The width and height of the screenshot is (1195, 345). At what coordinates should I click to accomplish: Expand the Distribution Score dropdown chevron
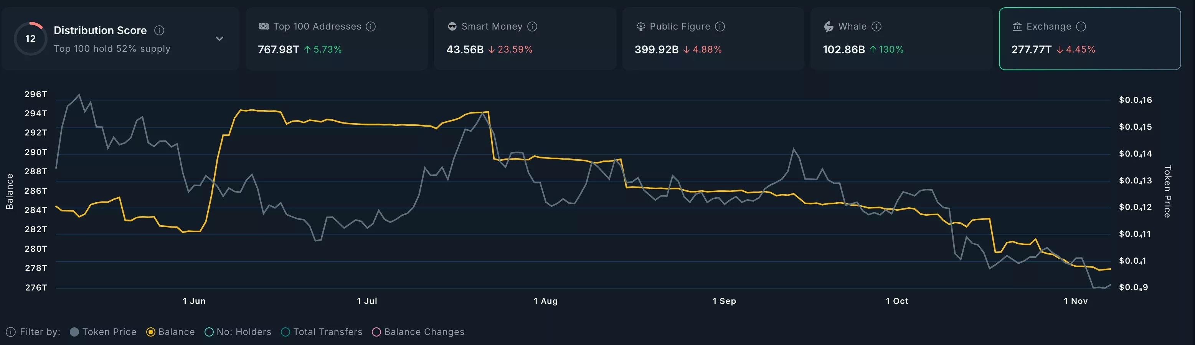[x=220, y=39]
